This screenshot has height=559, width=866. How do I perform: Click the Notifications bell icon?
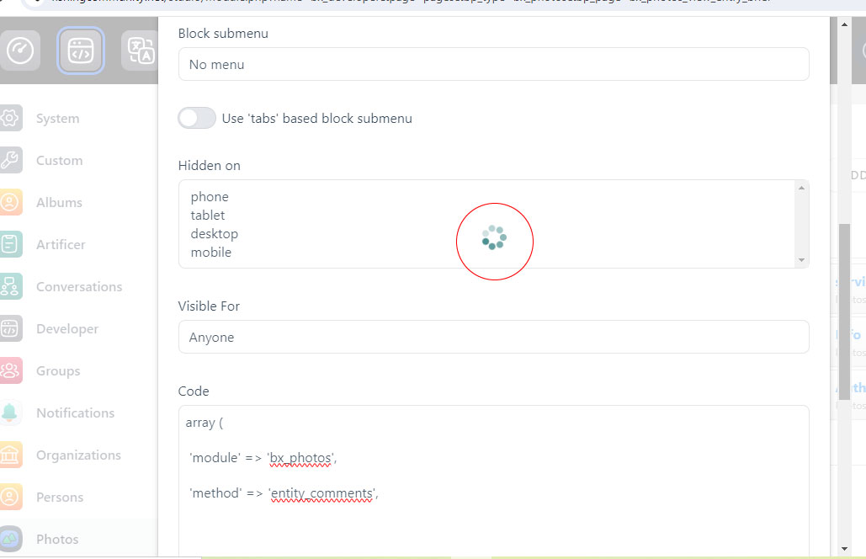[10, 413]
